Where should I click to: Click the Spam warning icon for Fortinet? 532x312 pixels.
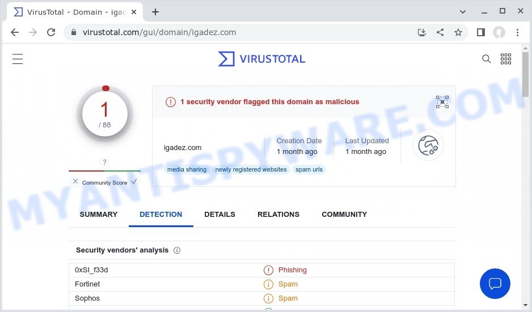[268, 284]
